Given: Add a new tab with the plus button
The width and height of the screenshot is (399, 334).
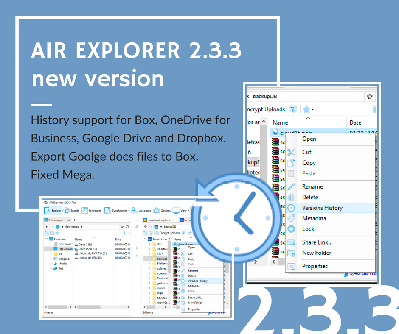Looking at the screenshot, I should [74, 220].
